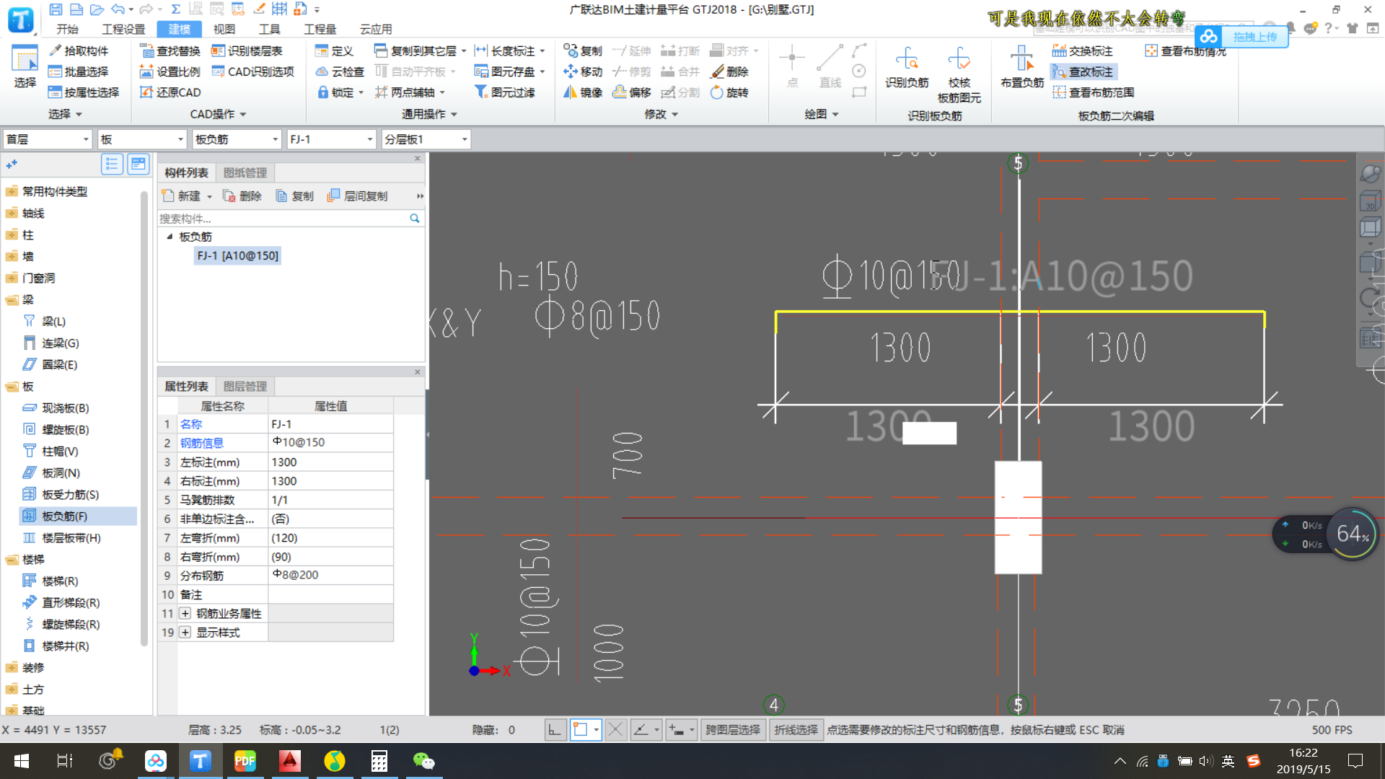The image size is (1385, 779).
Task: Select 板受力筋(S) in navigation tree
Action: [x=70, y=495]
